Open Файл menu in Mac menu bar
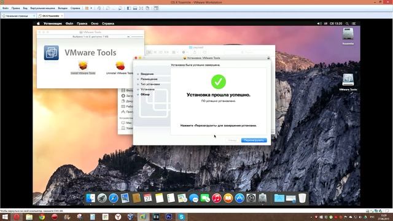393x221 pixels. [69, 23]
